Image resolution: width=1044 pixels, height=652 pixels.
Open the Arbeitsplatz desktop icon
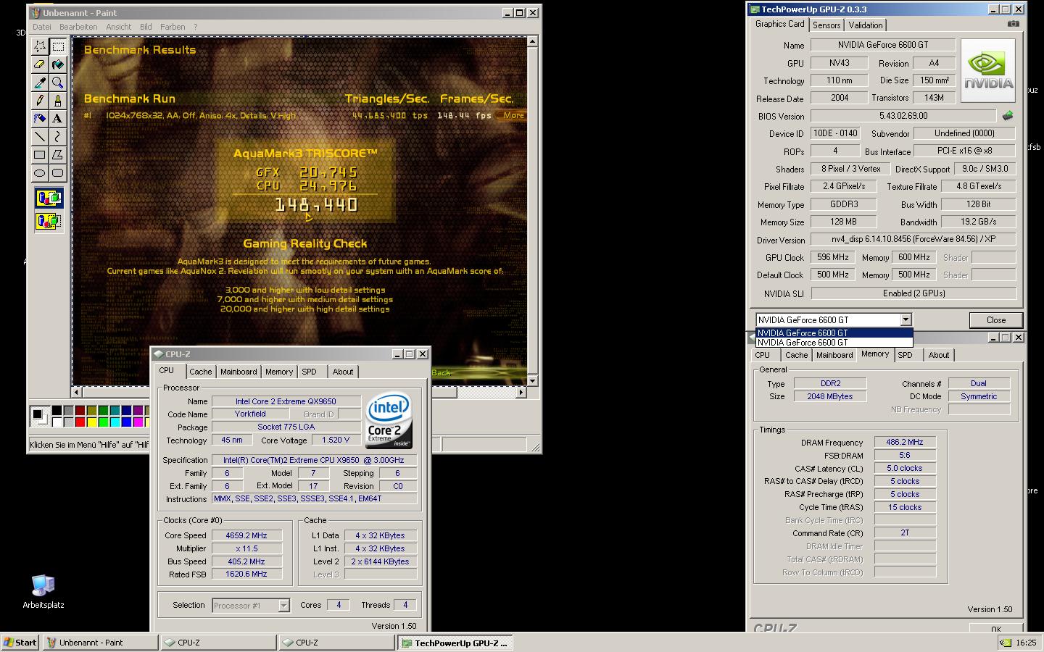point(43,591)
